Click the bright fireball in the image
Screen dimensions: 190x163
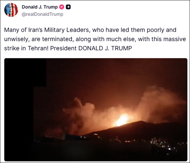pos(122,120)
